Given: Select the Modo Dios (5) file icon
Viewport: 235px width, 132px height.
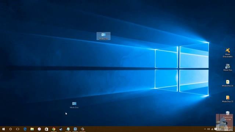Looking at the screenshot, I should point(228,99).
